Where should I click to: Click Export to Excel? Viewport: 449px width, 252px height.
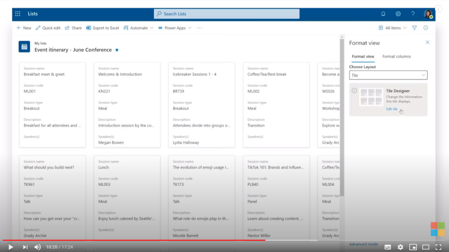103,27
